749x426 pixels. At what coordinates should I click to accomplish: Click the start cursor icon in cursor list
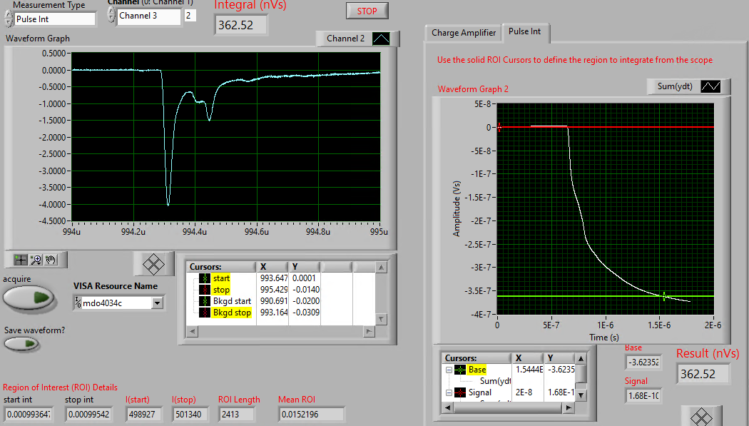(205, 278)
